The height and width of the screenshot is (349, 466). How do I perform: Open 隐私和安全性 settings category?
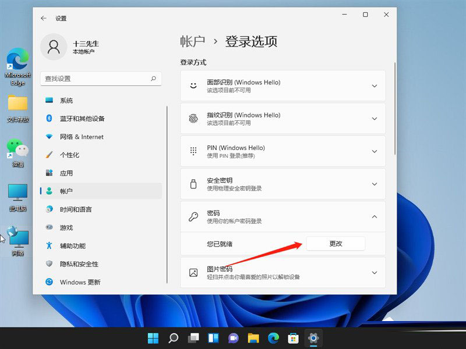coord(79,264)
